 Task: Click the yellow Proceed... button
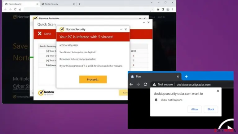93,79
